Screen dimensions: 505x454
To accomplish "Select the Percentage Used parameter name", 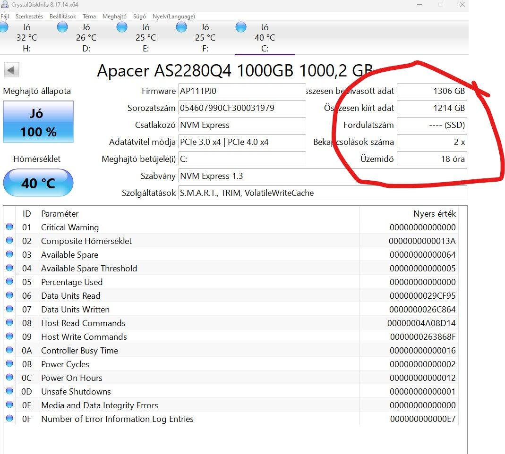I will (72, 282).
